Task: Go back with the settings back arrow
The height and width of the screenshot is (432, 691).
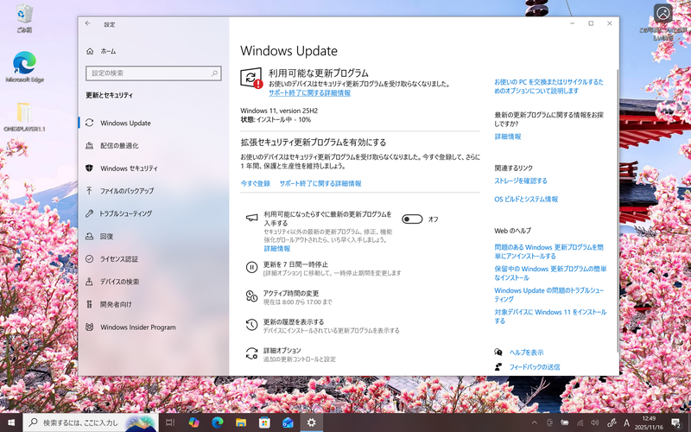Action: point(88,24)
